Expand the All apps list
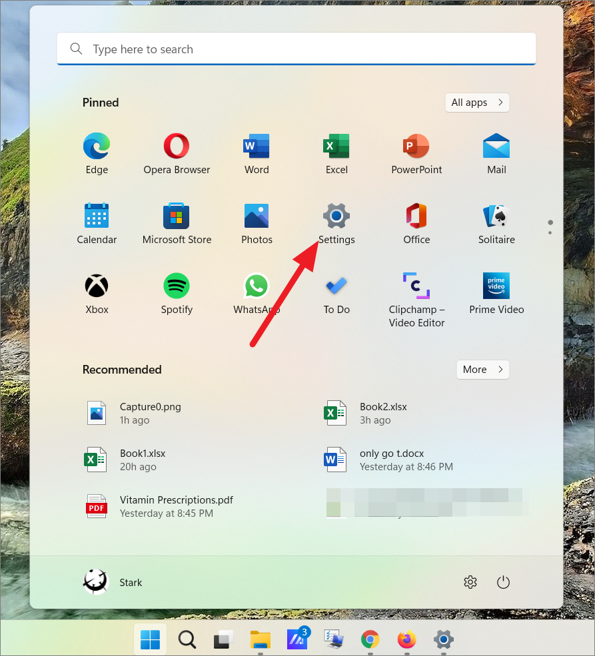Viewport: 595px width, 656px height. (477, 103)
